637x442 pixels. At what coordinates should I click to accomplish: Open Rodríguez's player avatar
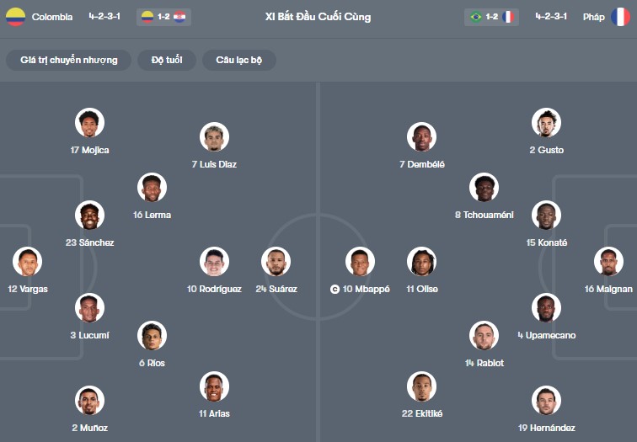pos(214,262)
